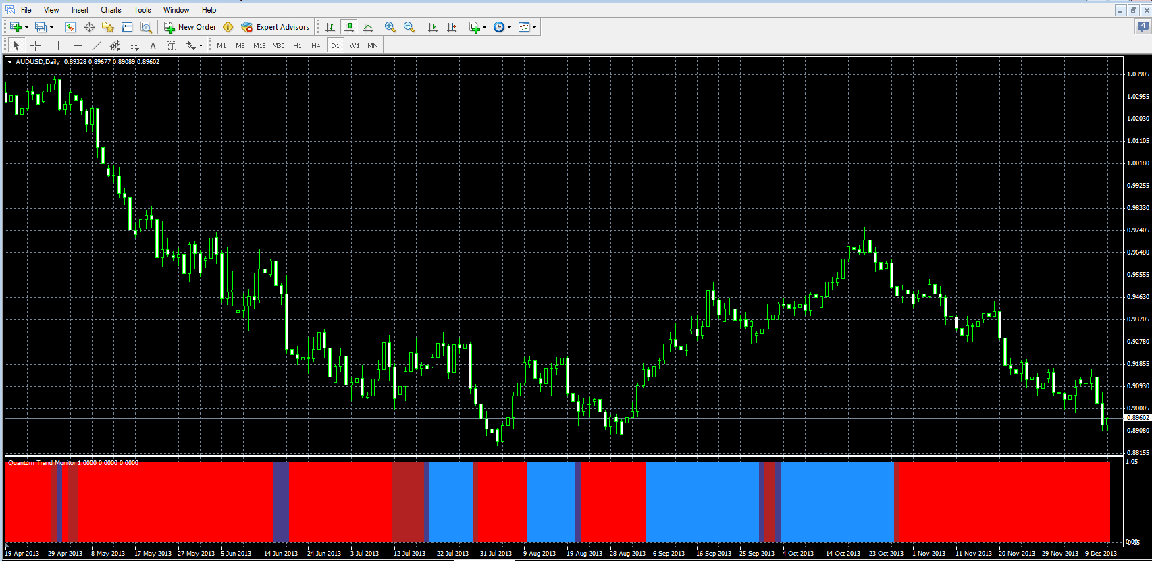The image size is (1152, 561).
Task: Open the new chart dropdown arrow
Action: [26, 27]
